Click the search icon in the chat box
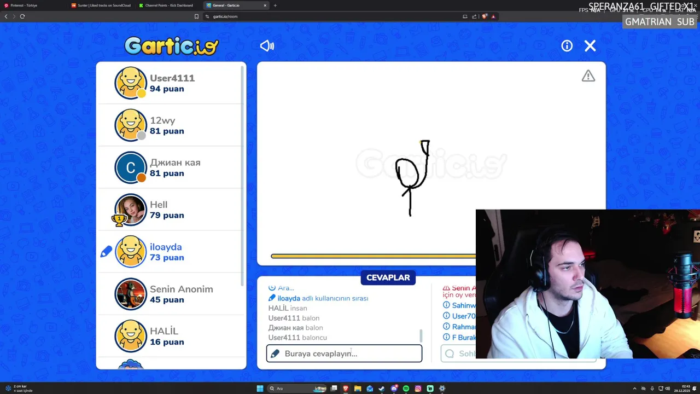This screenshot has height=394, width=700. [450, 354]
